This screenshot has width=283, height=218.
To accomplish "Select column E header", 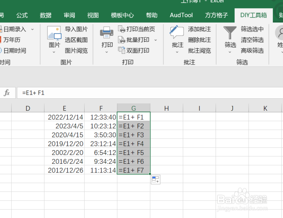I will 64,108.
